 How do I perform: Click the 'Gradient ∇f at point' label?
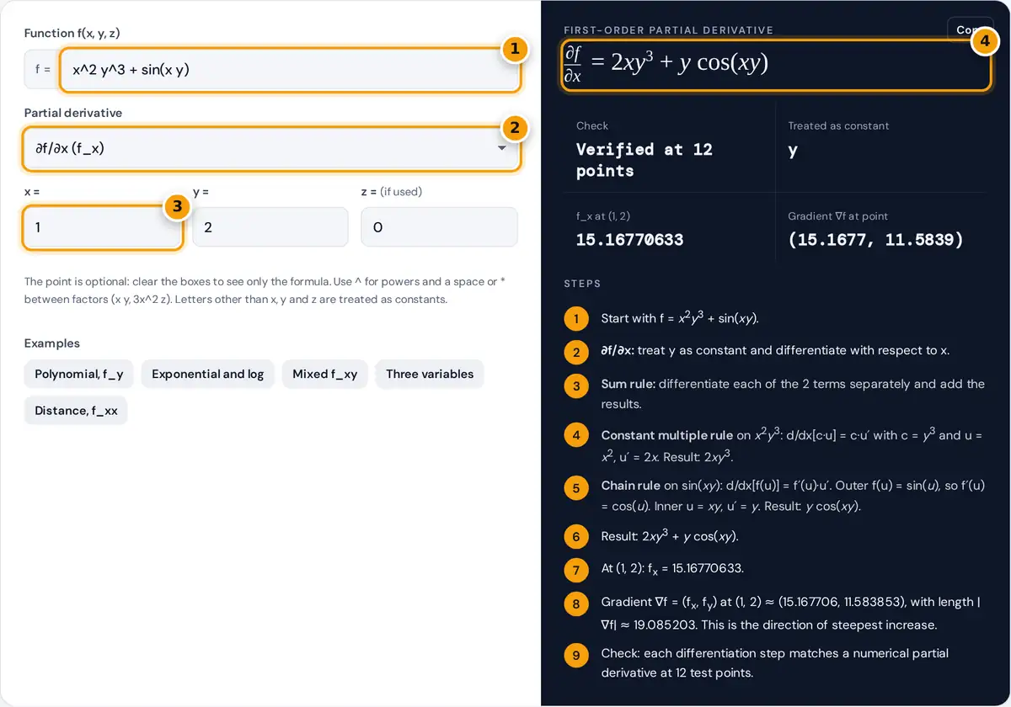coord(838,216)
